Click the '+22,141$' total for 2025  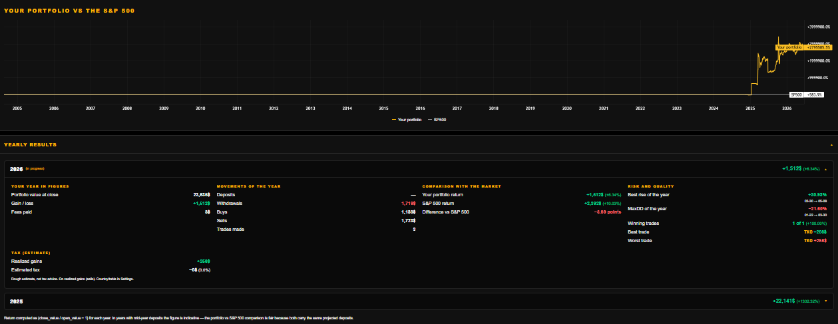click(x=784, y=301)
